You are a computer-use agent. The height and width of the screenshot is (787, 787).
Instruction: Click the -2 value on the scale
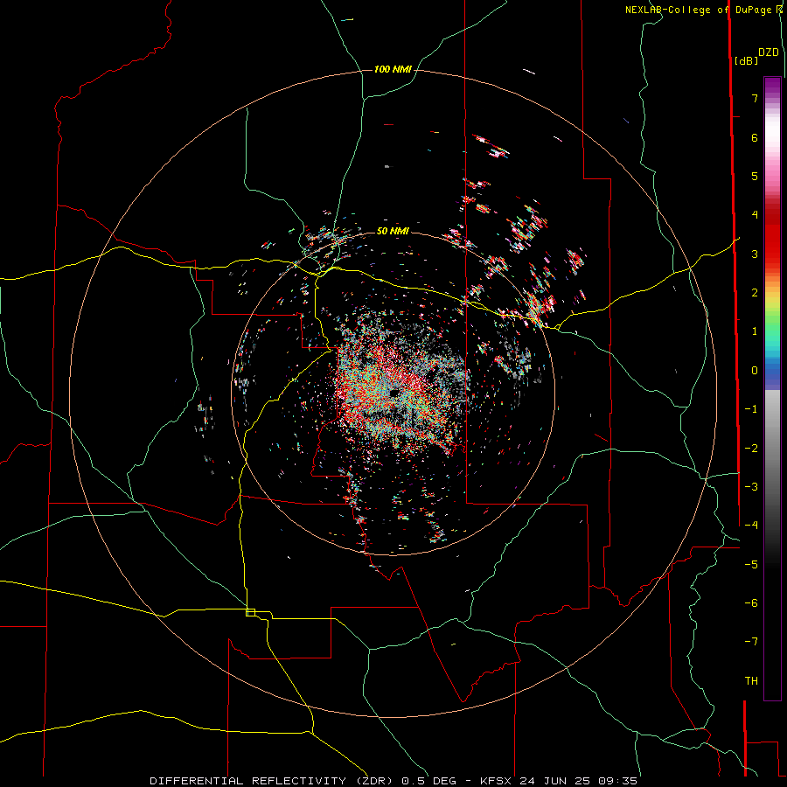coord(751,449)
